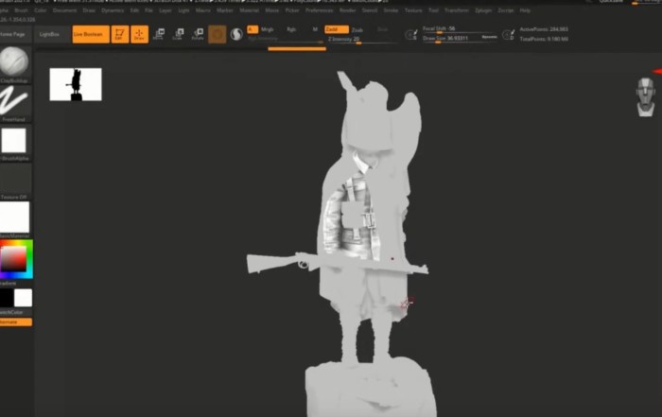Toggle the Zadd sculpt mode
662x417 pixels.
332,29
